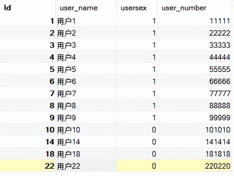Click the user_number column header

tap(195, 7)
